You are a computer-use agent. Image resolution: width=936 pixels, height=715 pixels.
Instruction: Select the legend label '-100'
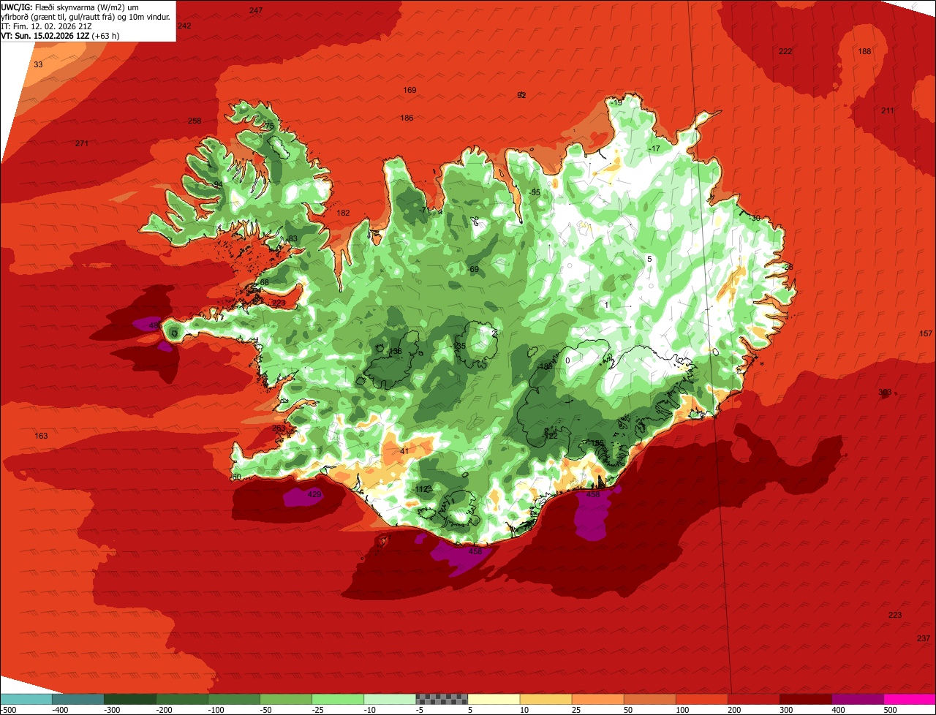[x=216, y=709]
